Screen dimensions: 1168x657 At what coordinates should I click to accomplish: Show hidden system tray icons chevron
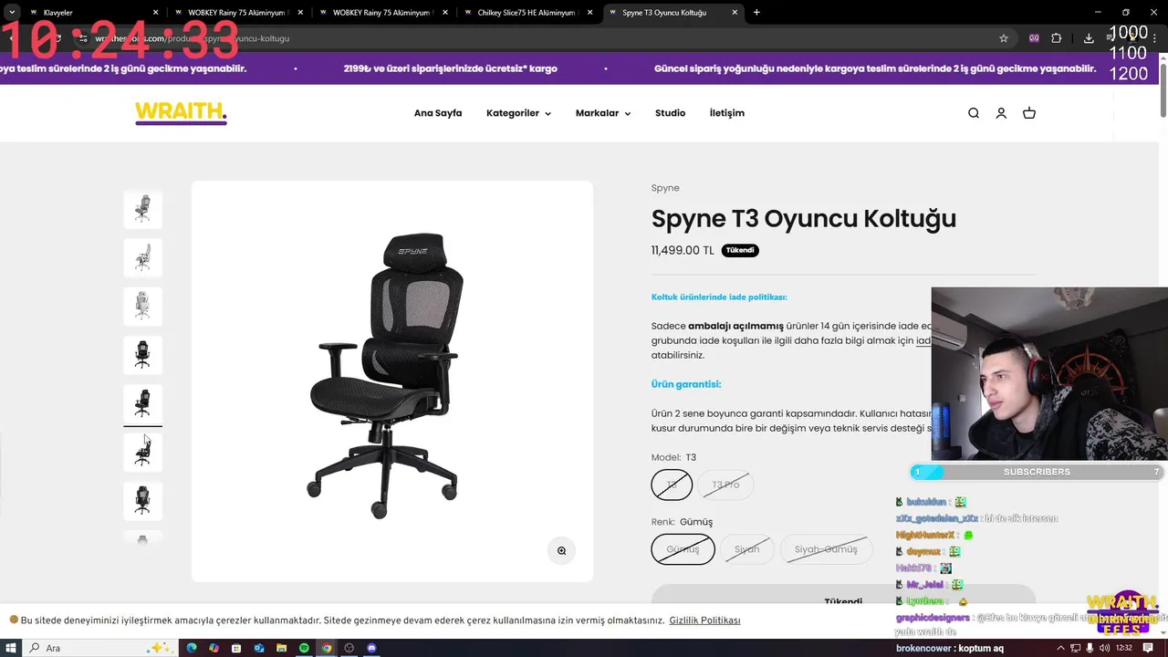(x=1060, y=648)
